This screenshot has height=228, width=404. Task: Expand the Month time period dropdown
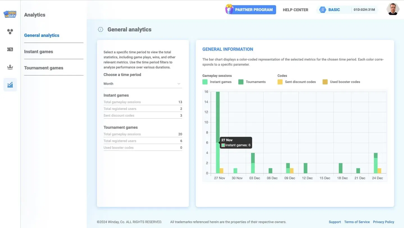point(142,84)
